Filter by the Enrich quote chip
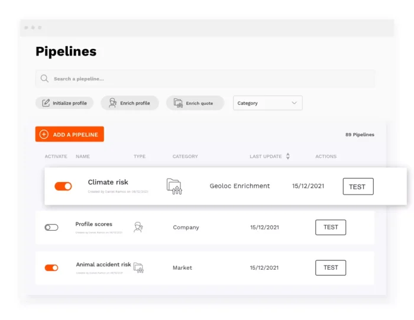The image size is (414, 320). pos(195,103)
